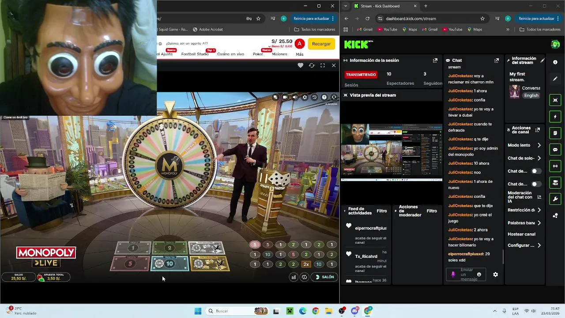
Task: Click the SALÓN lobby button
Action: pos(324,277)
